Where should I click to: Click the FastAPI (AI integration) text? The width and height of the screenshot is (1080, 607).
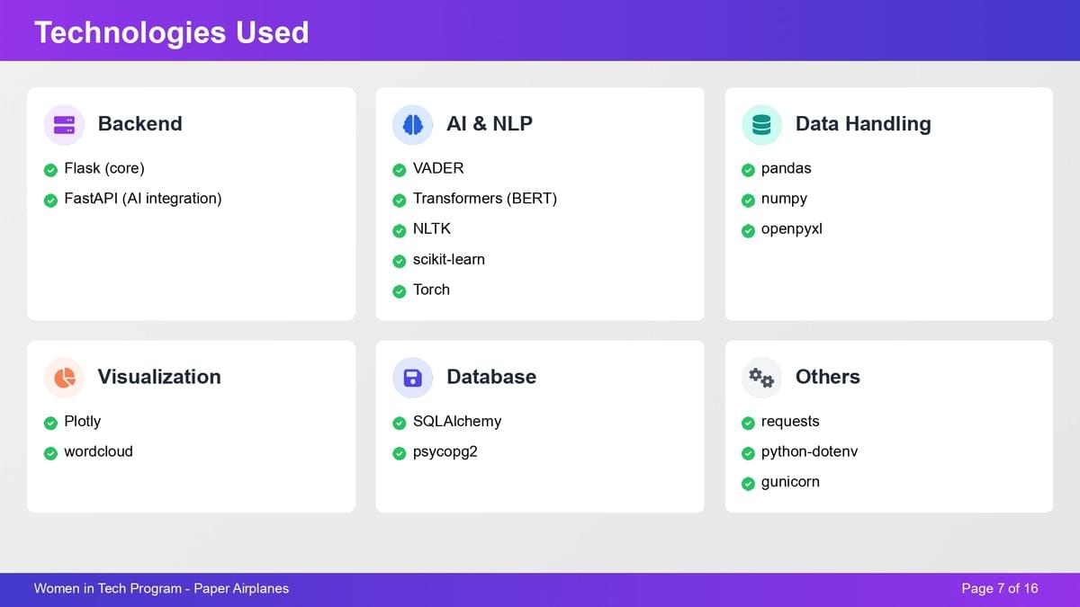coord(142,199)
